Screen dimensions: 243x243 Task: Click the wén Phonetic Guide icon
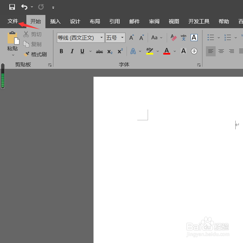click(x=184, y=38)
